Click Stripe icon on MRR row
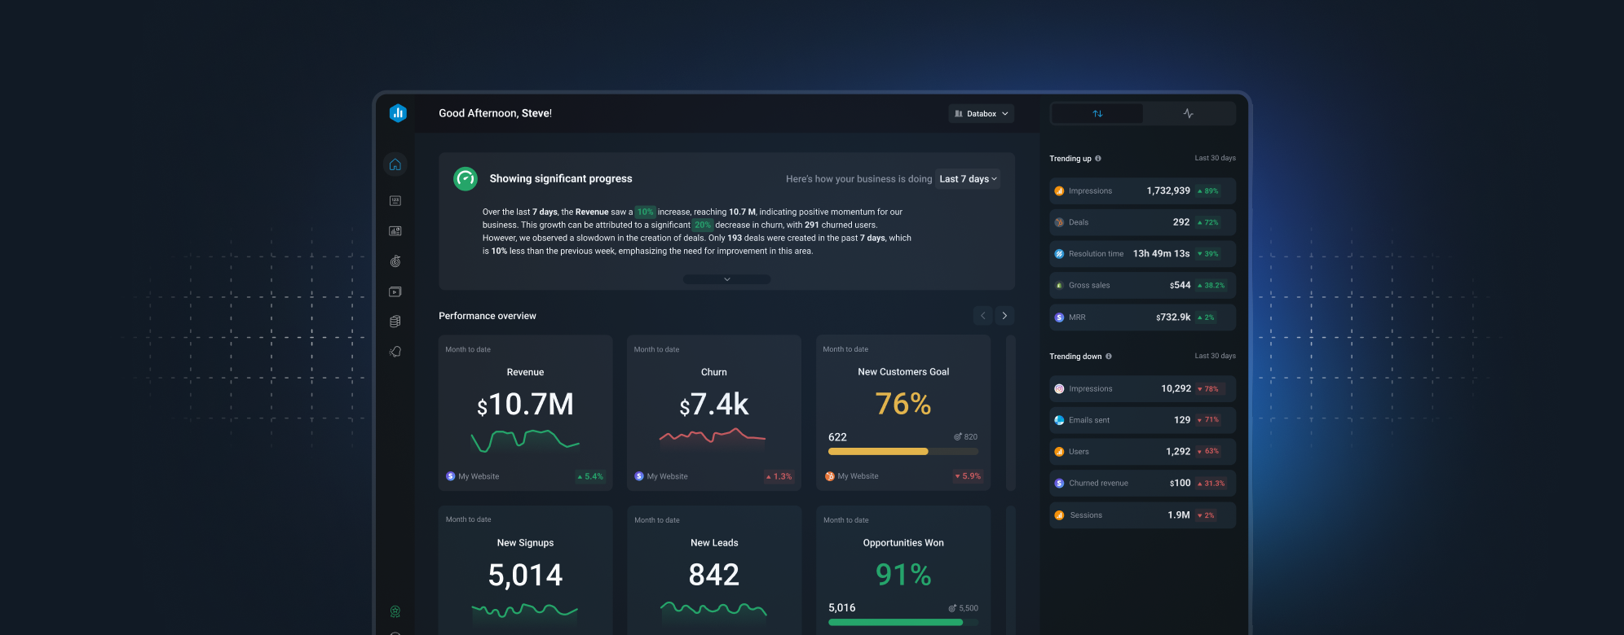This screenshot has height=635, width=1624. point(1059,317)
